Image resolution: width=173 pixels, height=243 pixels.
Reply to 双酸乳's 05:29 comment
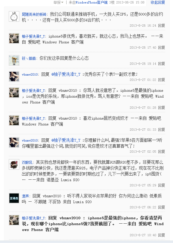161,185
